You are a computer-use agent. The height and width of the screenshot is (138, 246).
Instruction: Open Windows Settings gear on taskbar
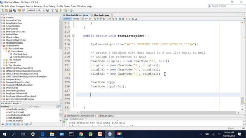33,134
